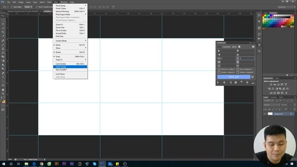Expand Snap To submenu

click(70, 59)
